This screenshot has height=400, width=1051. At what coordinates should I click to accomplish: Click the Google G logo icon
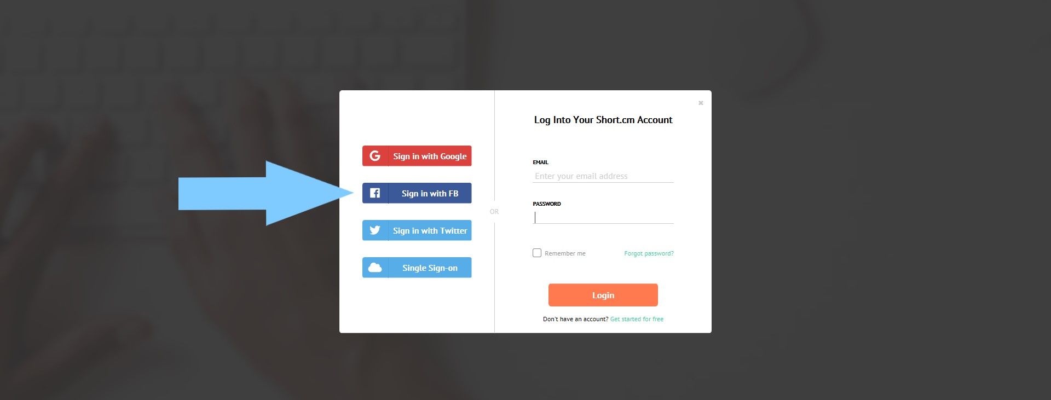(375, 156)
